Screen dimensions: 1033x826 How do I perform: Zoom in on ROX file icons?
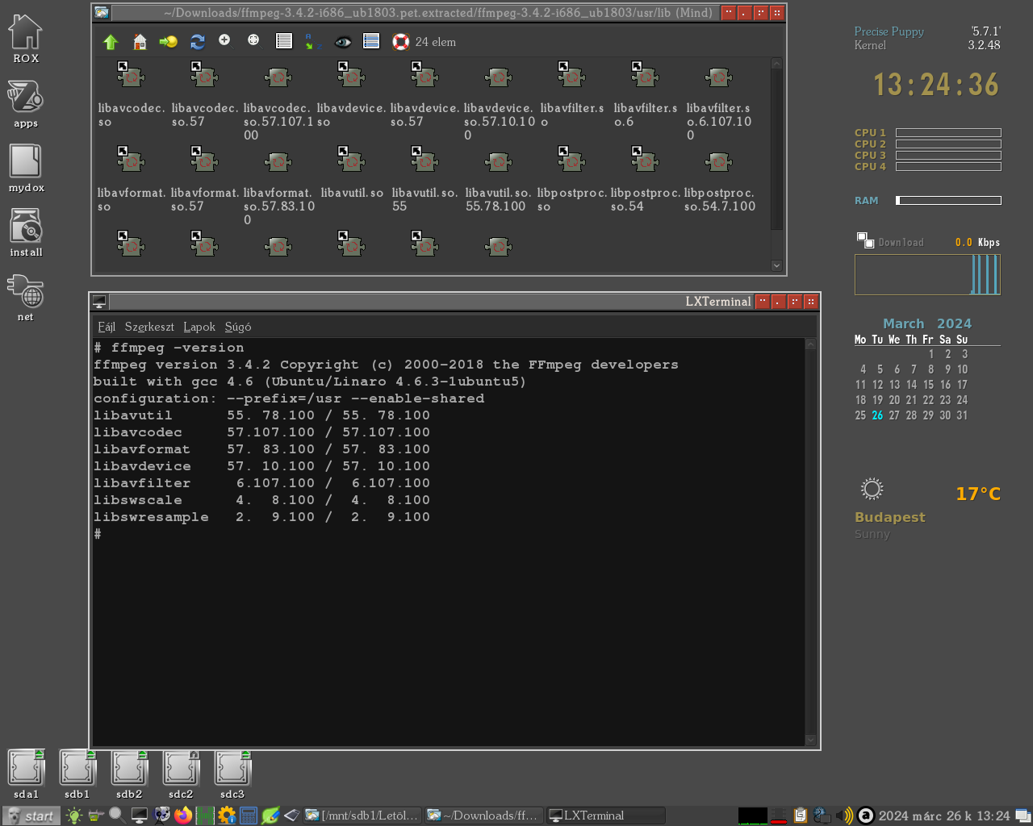tap(225, 41)
